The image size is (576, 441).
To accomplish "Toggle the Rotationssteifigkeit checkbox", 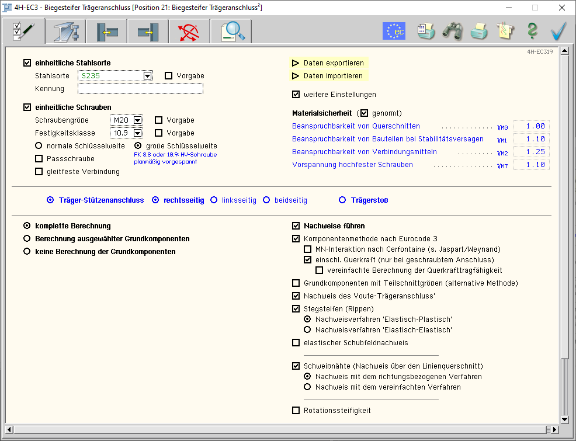I will coord(296,411).
